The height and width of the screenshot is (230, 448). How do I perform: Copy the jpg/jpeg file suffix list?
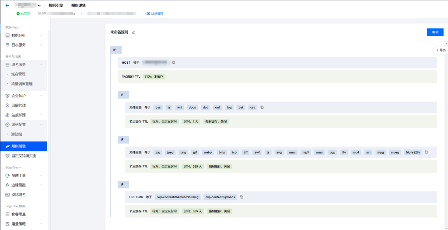point(426,152)
